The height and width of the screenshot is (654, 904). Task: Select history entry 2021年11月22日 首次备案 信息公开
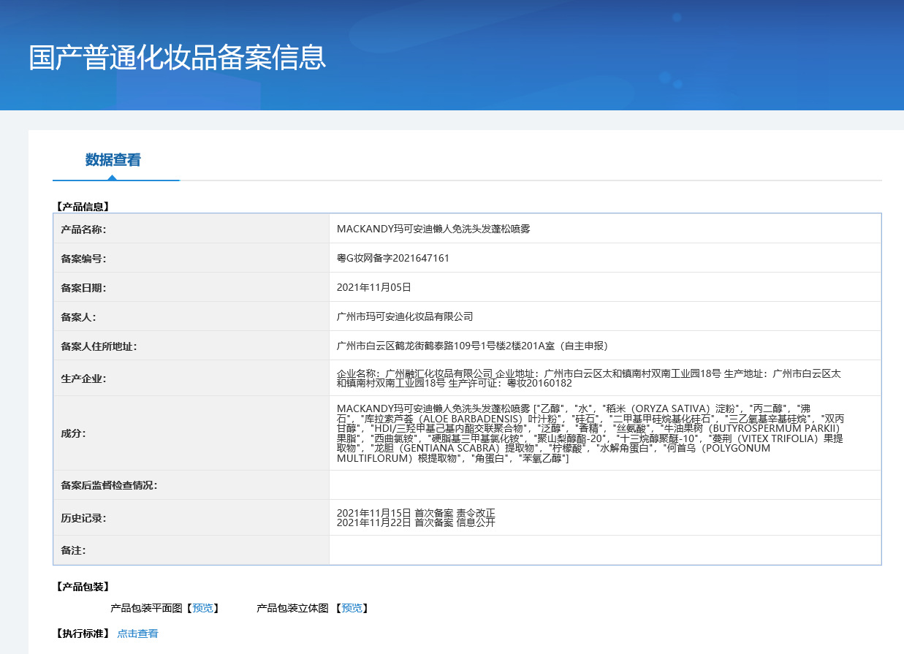(416, 523)
